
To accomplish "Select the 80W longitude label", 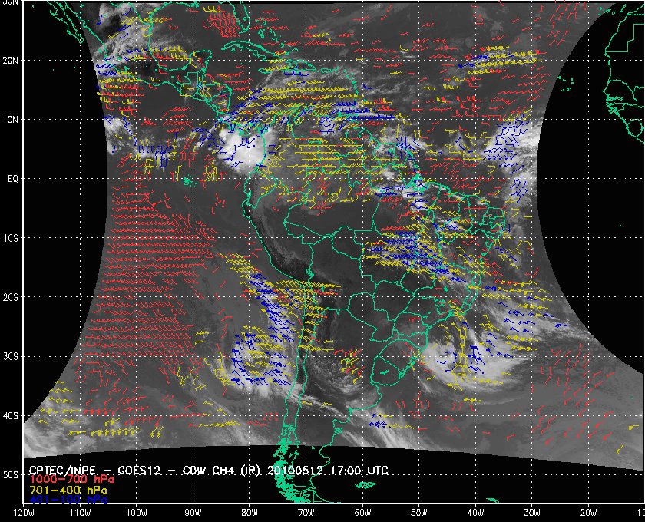I will coord(250,512).
